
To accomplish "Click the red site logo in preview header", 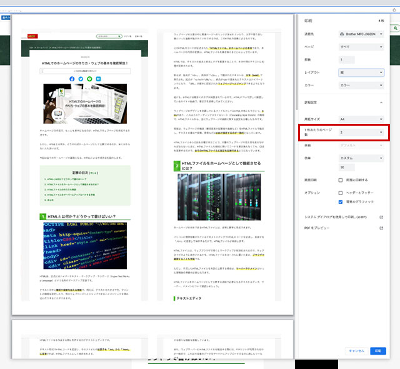I will click(32, 36).
